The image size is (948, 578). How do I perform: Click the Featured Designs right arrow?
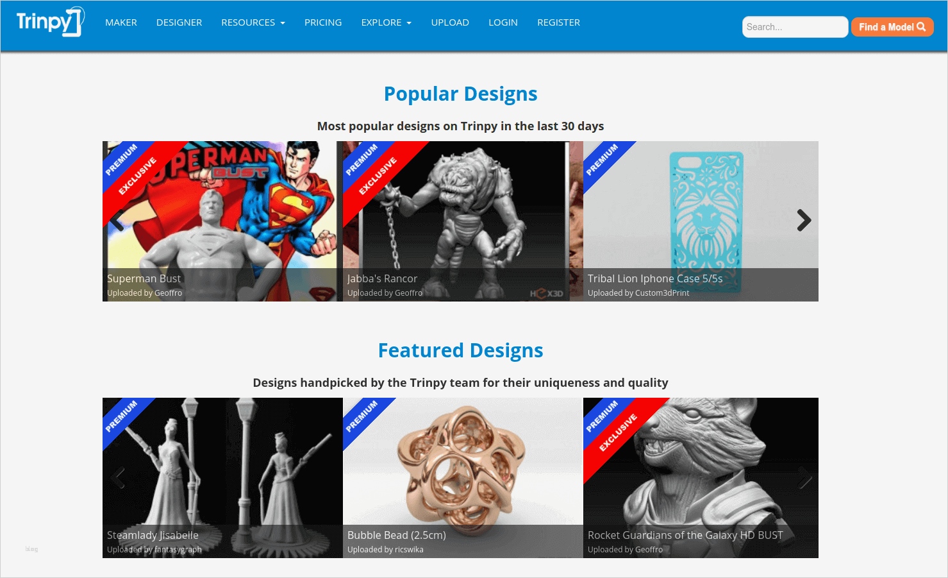coord(804,477)
